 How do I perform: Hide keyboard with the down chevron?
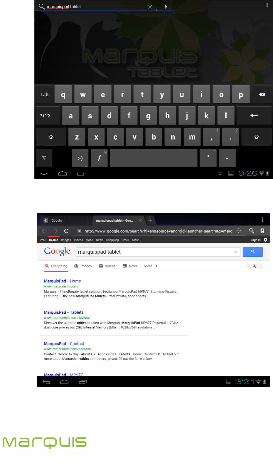tap(44, 173)
